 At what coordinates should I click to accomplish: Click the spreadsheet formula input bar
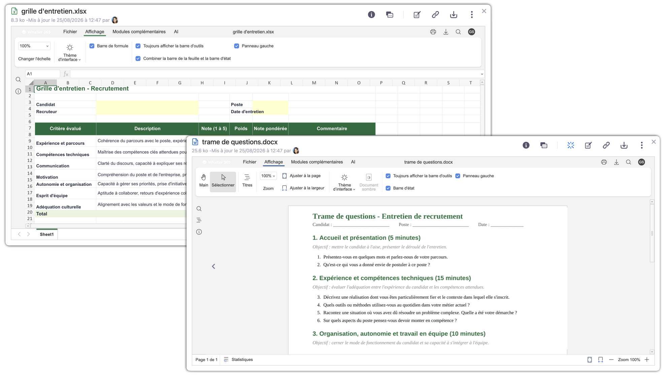pyautogui.click(x=274, y=74)
